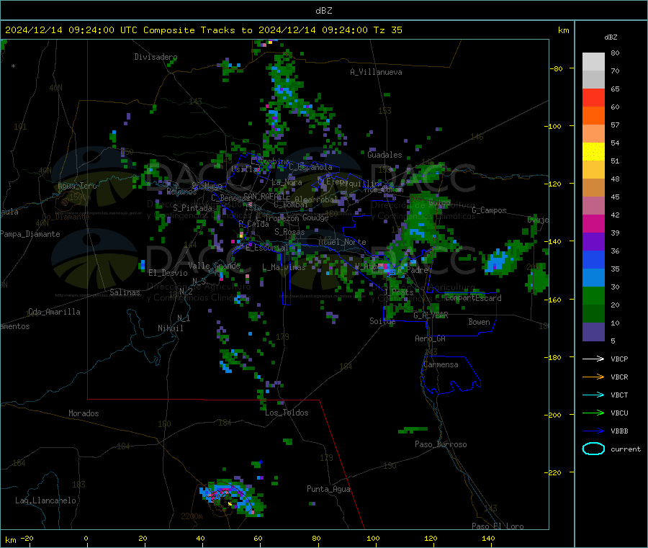The height and width of the screenshot is (548, 648).
Task: Click the orange VBCR arrow legend icon
Action: pos(593,377)
